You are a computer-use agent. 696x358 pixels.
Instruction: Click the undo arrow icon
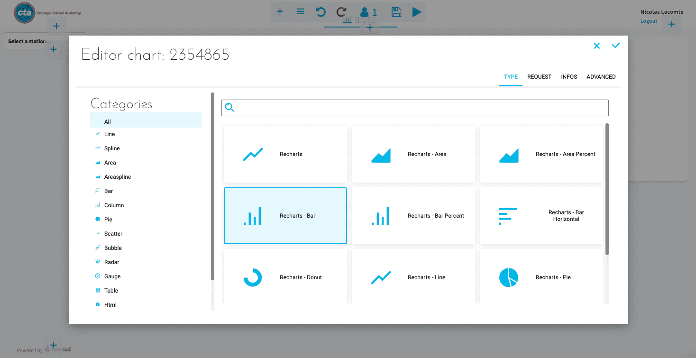(321, 12)
